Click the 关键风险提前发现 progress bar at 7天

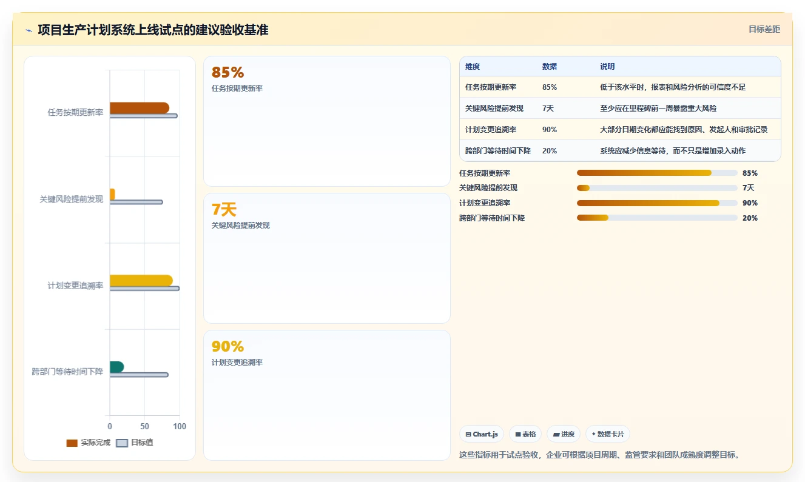pyautogui.click(x=657, y=188)
